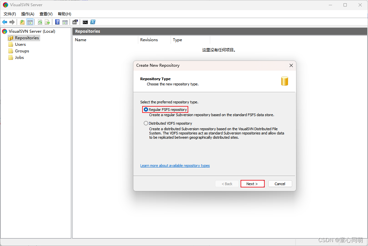Open the 帮助(H) menu
This screenshot has width=368, height=246.
pyautogui.click(x=64, y=14)
